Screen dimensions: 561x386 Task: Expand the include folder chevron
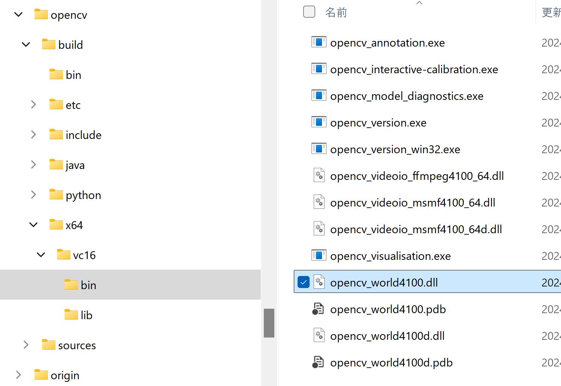[33, 134]
